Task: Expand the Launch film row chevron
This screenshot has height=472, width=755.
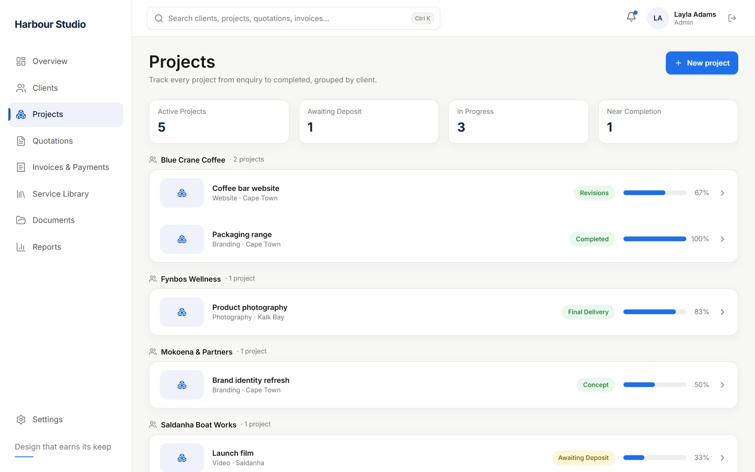Action: (x=722, y=458)
